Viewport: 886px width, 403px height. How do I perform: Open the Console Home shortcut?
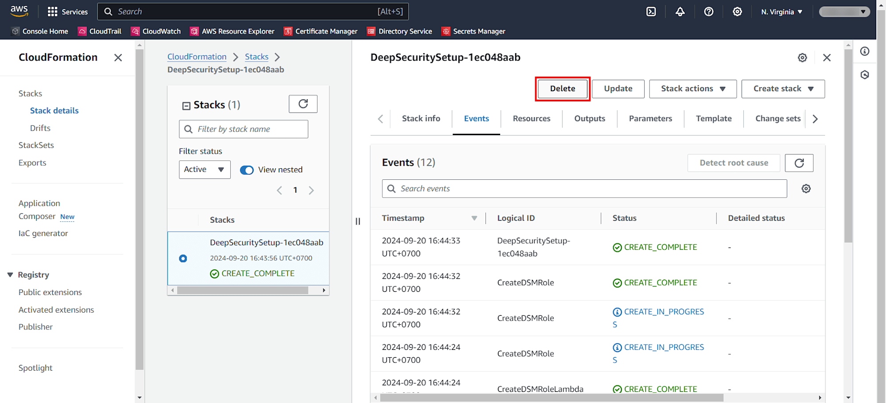[x=40, y=31]
